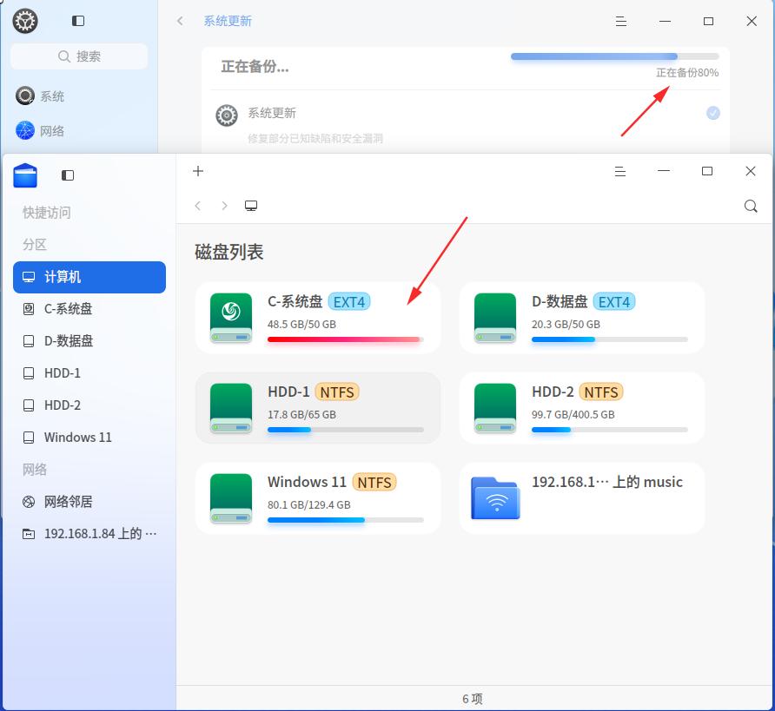
Task: Click the usage bar of HDD-2
Action: coord(609,430)
